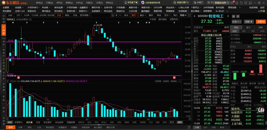267x130 pixels.
Task: Switch chart to 15分钟 period
Action: [x=35, y=15]
